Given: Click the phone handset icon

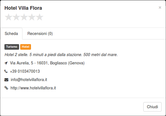Looking at the screenshot, I should (6, 71).
